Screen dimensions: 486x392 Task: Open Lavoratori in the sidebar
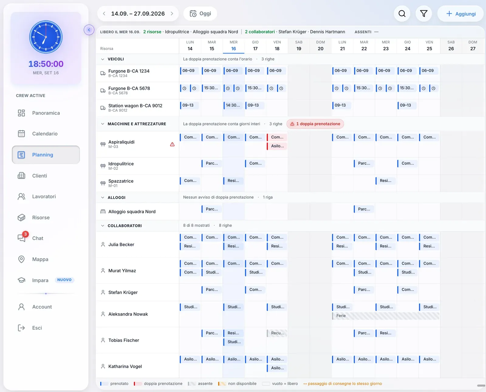[46, 197]
